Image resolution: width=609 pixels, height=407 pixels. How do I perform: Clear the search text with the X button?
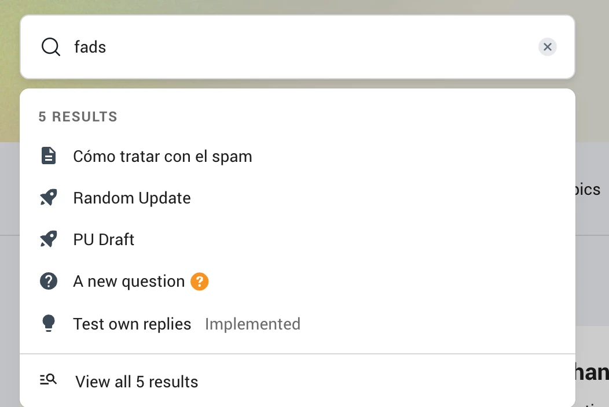(547, 47)
